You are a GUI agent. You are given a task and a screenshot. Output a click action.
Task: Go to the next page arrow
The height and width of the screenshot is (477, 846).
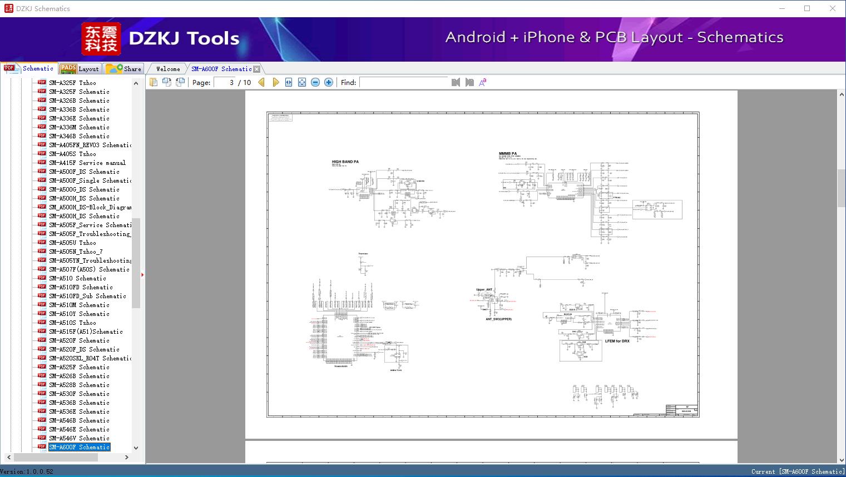[276, 82]
